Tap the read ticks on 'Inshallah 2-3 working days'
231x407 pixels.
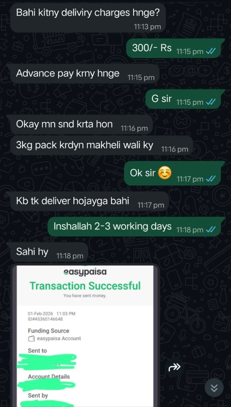click(x=211, y=230)
